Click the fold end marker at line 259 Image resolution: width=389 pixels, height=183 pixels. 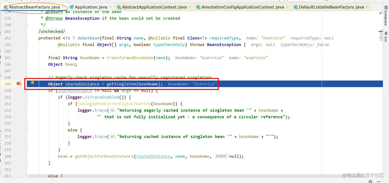pos(26,150)
